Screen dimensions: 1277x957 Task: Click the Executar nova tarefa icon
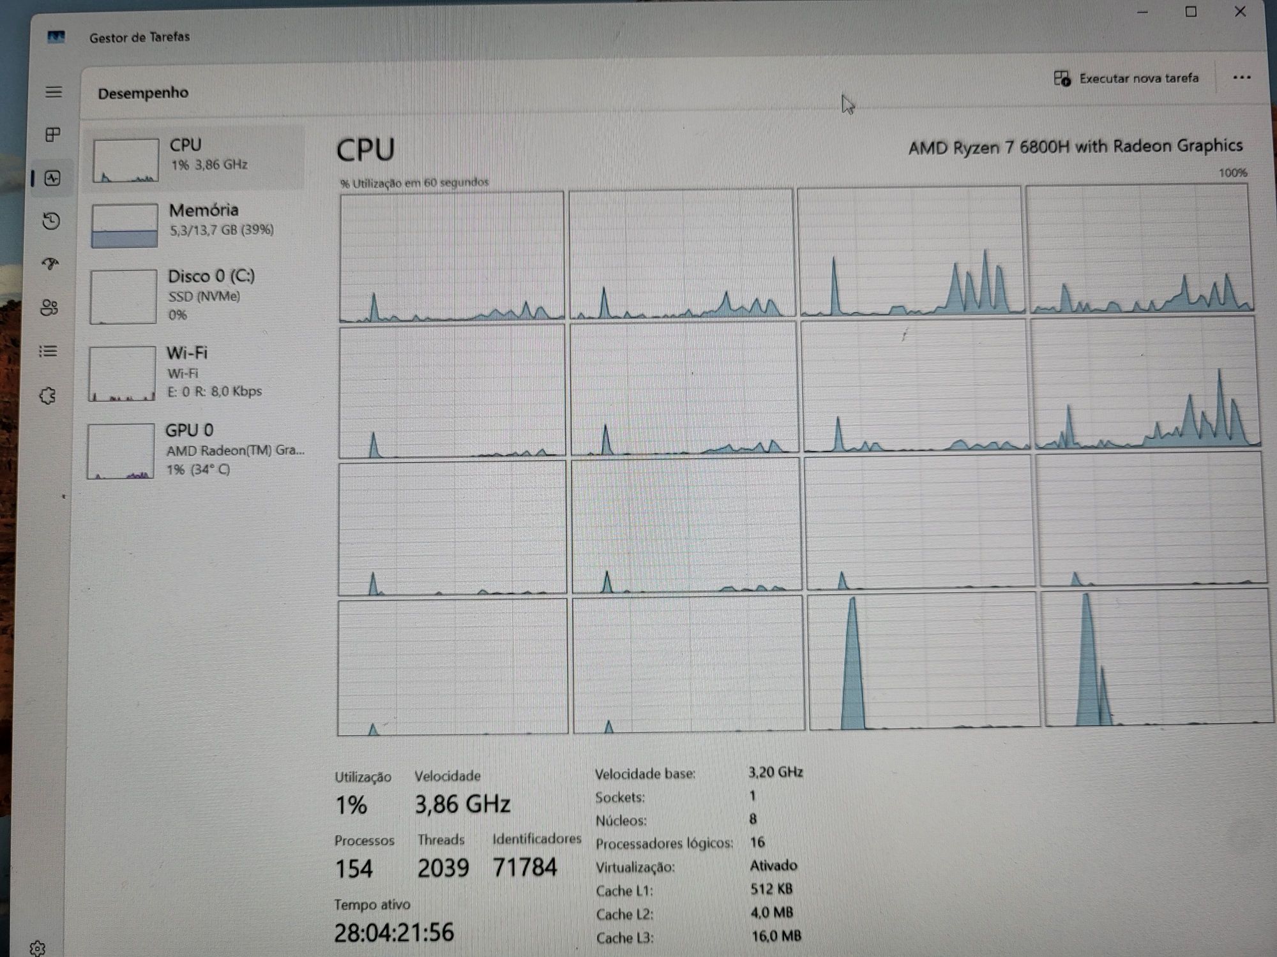(x=1062, y=78)
